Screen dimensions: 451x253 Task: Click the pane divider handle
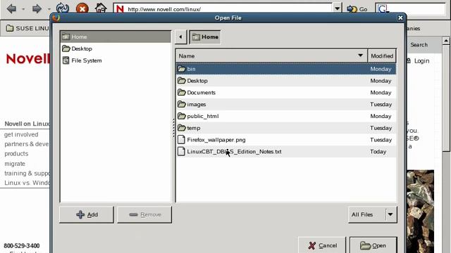(x=173, y=128)
